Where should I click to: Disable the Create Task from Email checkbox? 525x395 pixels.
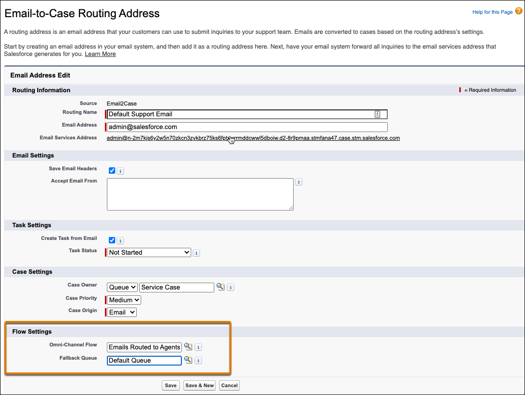point(112,240)
